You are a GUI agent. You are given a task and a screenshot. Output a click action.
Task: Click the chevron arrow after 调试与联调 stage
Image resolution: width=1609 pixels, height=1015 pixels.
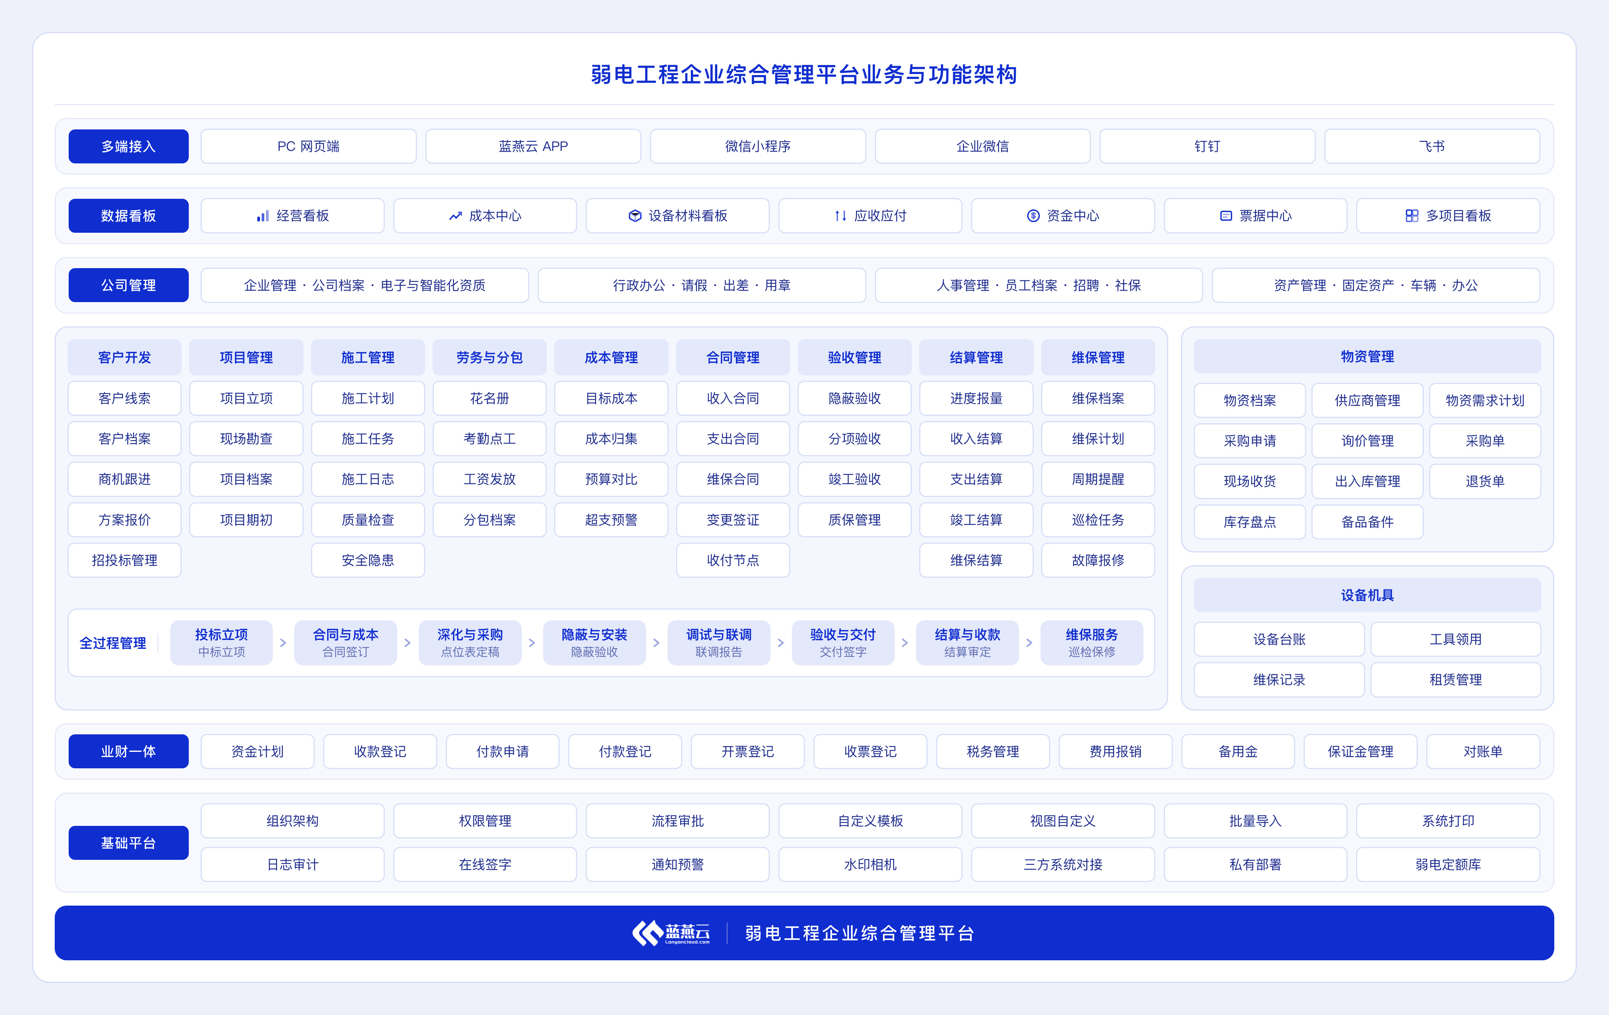point(780,643)
